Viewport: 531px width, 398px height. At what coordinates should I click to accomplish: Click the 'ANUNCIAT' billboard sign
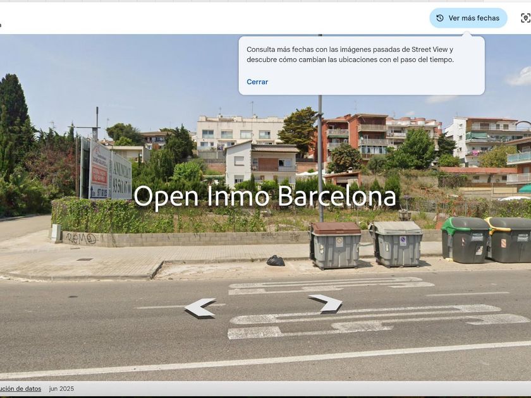[x=121, y=177]
